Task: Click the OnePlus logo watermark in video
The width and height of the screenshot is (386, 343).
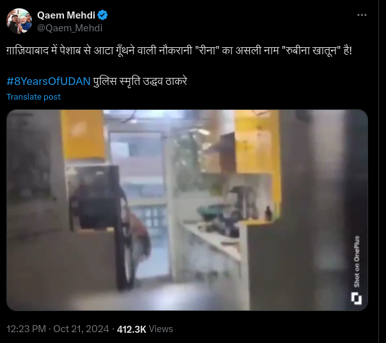Action: click(x=356, y=298)
